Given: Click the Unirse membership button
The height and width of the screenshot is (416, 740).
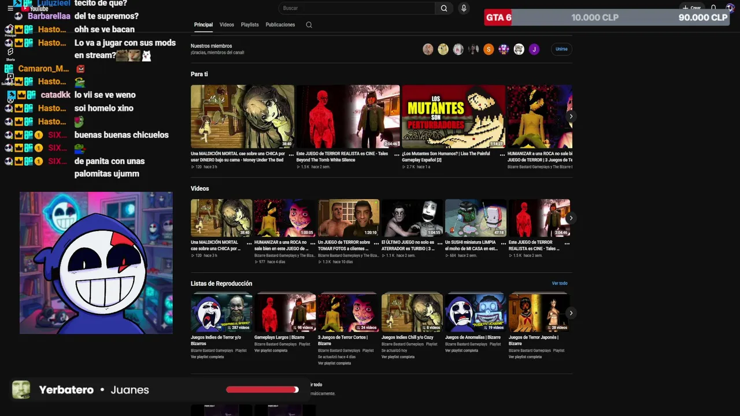Looking at the screenshot, I should (561, 49).
